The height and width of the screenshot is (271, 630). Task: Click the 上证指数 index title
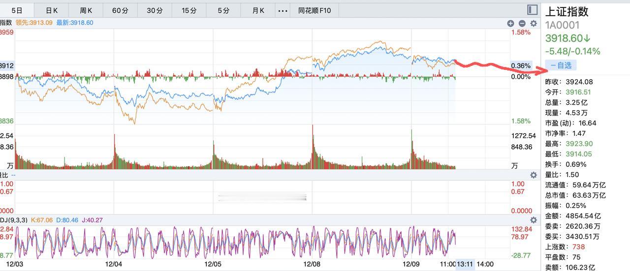tap(567, 12)
